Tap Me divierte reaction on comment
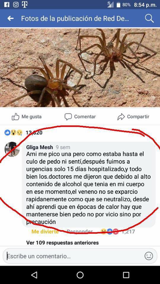Image resolution: width=160 pixels, height=284 pixels. coord(45,231)
